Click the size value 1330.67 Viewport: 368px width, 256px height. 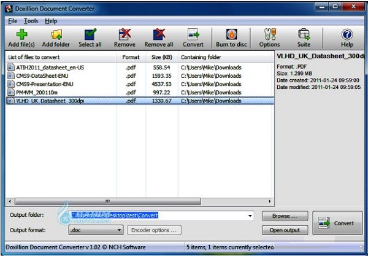161,101
